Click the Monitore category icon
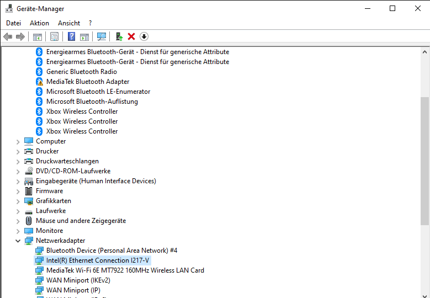This screenshot has width=430, height=298. click(x=29, y=231)
